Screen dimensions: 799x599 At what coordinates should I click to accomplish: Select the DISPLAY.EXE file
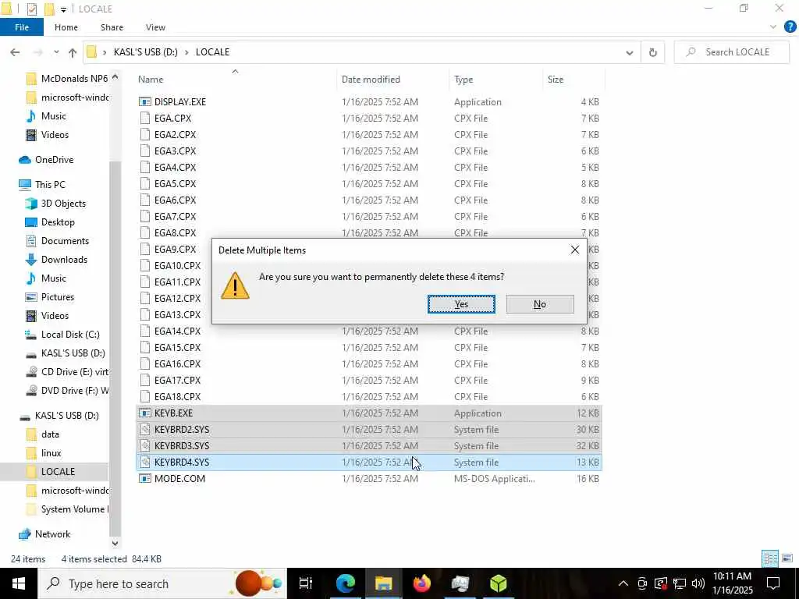369,102
